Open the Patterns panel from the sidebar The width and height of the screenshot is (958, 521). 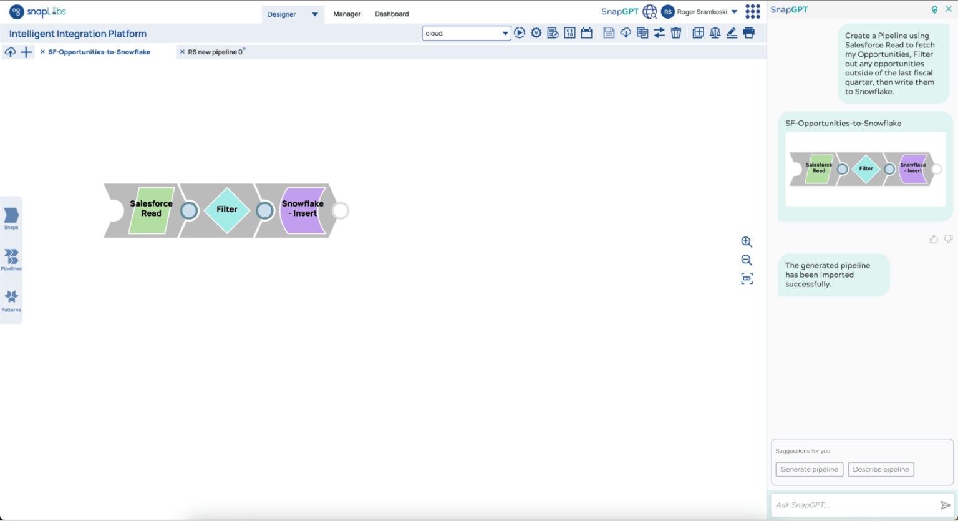click(x=11, y=300)
